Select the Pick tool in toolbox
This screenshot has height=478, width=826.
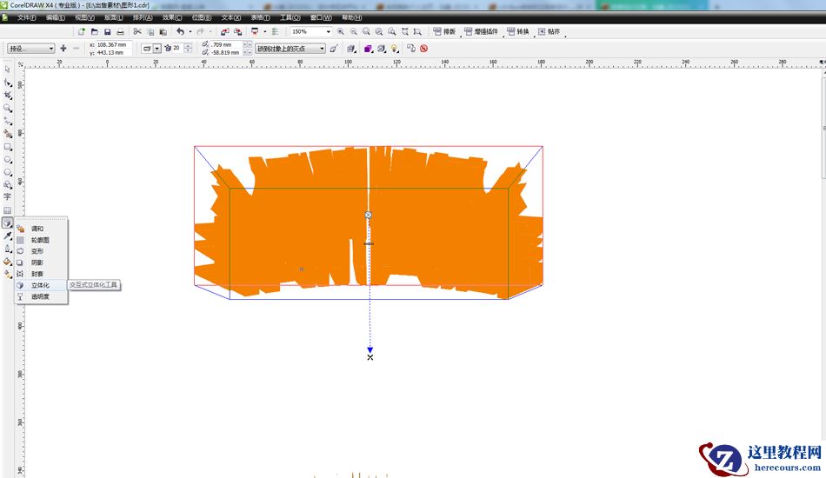(x=7, y=70)
